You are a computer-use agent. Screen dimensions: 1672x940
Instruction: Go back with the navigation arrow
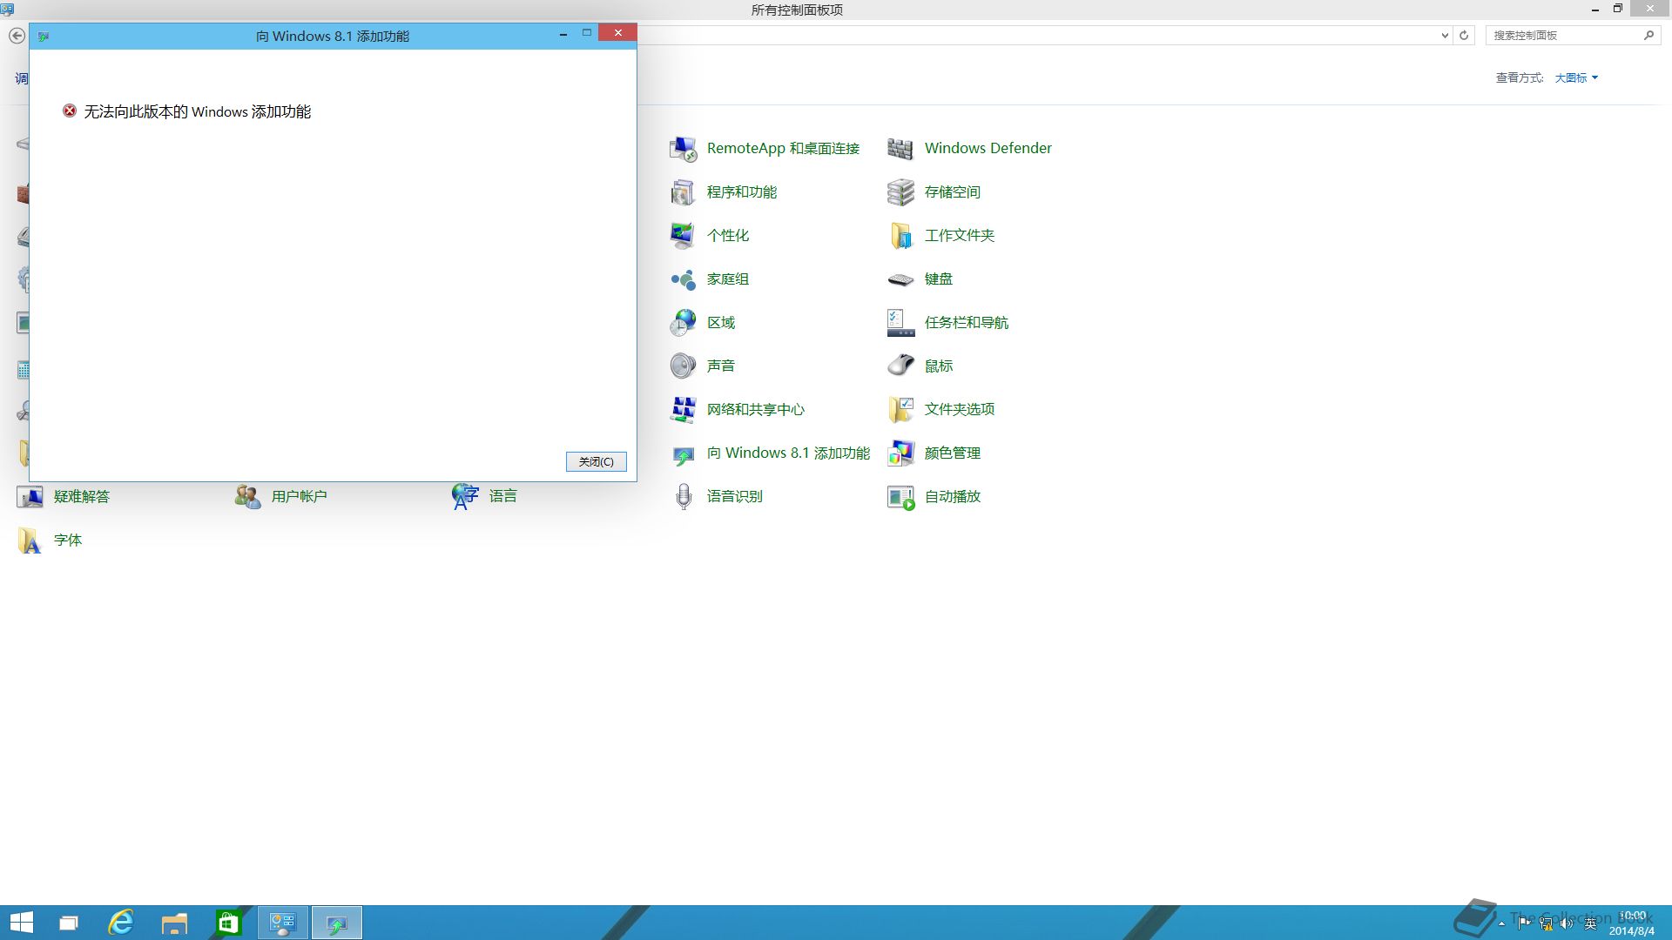(17, 36)
